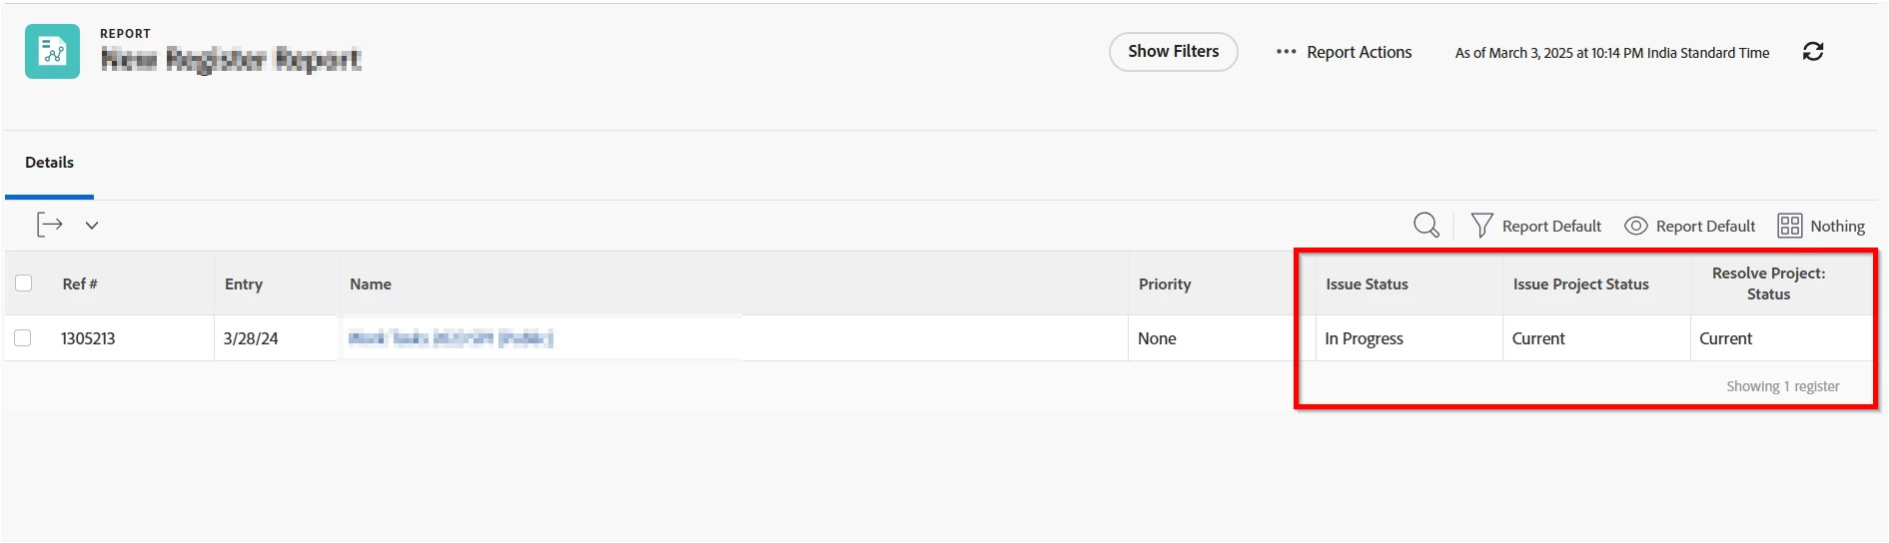Expand the export chevron dropdown
Screen dimensions: 1889x543
(92, 226)
